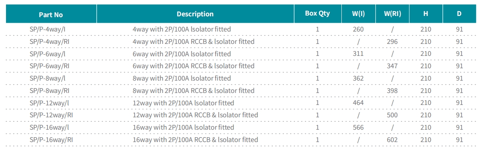Click the Box Qty column header
The image size is (486, 152).
click(317, 14)
